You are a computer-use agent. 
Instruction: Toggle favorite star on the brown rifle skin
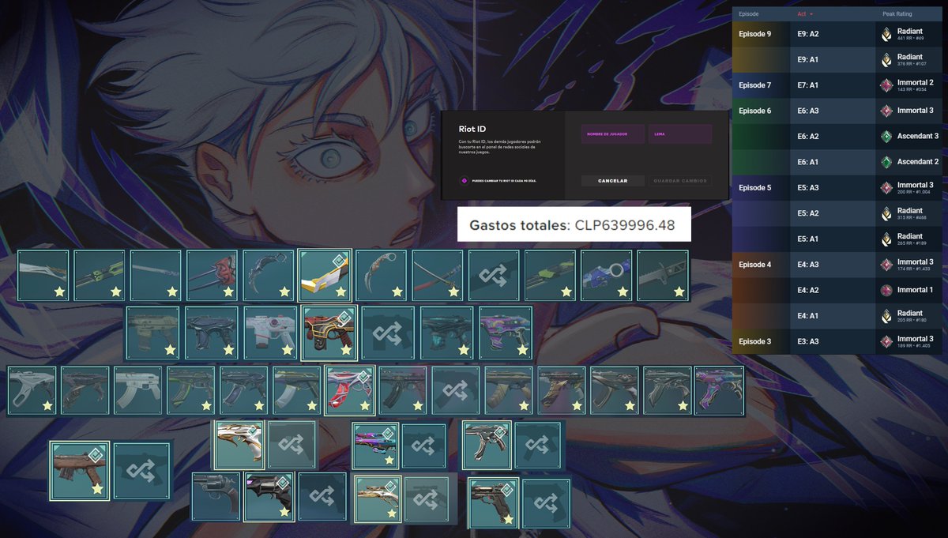98,489
